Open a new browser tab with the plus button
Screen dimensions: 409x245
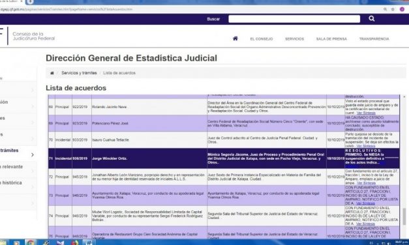pos(30,1)
